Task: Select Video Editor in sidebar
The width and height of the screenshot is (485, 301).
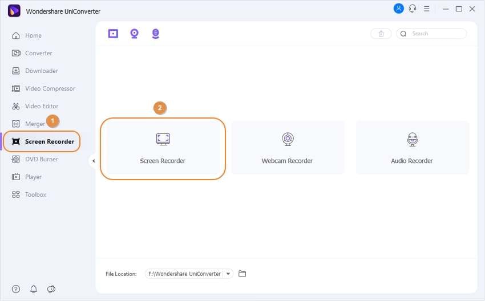Action: click(35, 106)
